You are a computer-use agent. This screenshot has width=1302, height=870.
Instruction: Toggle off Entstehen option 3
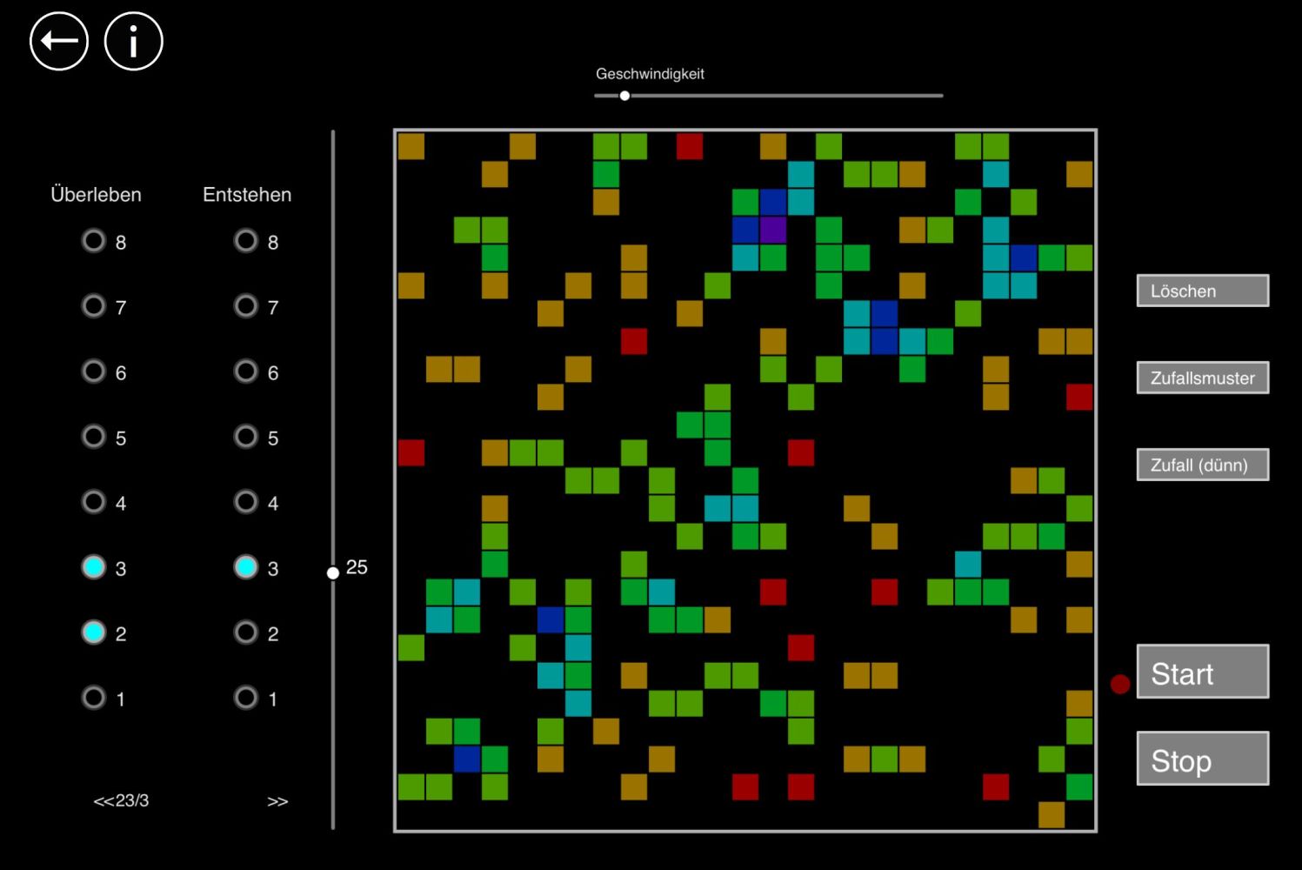(x=246, y=567)
